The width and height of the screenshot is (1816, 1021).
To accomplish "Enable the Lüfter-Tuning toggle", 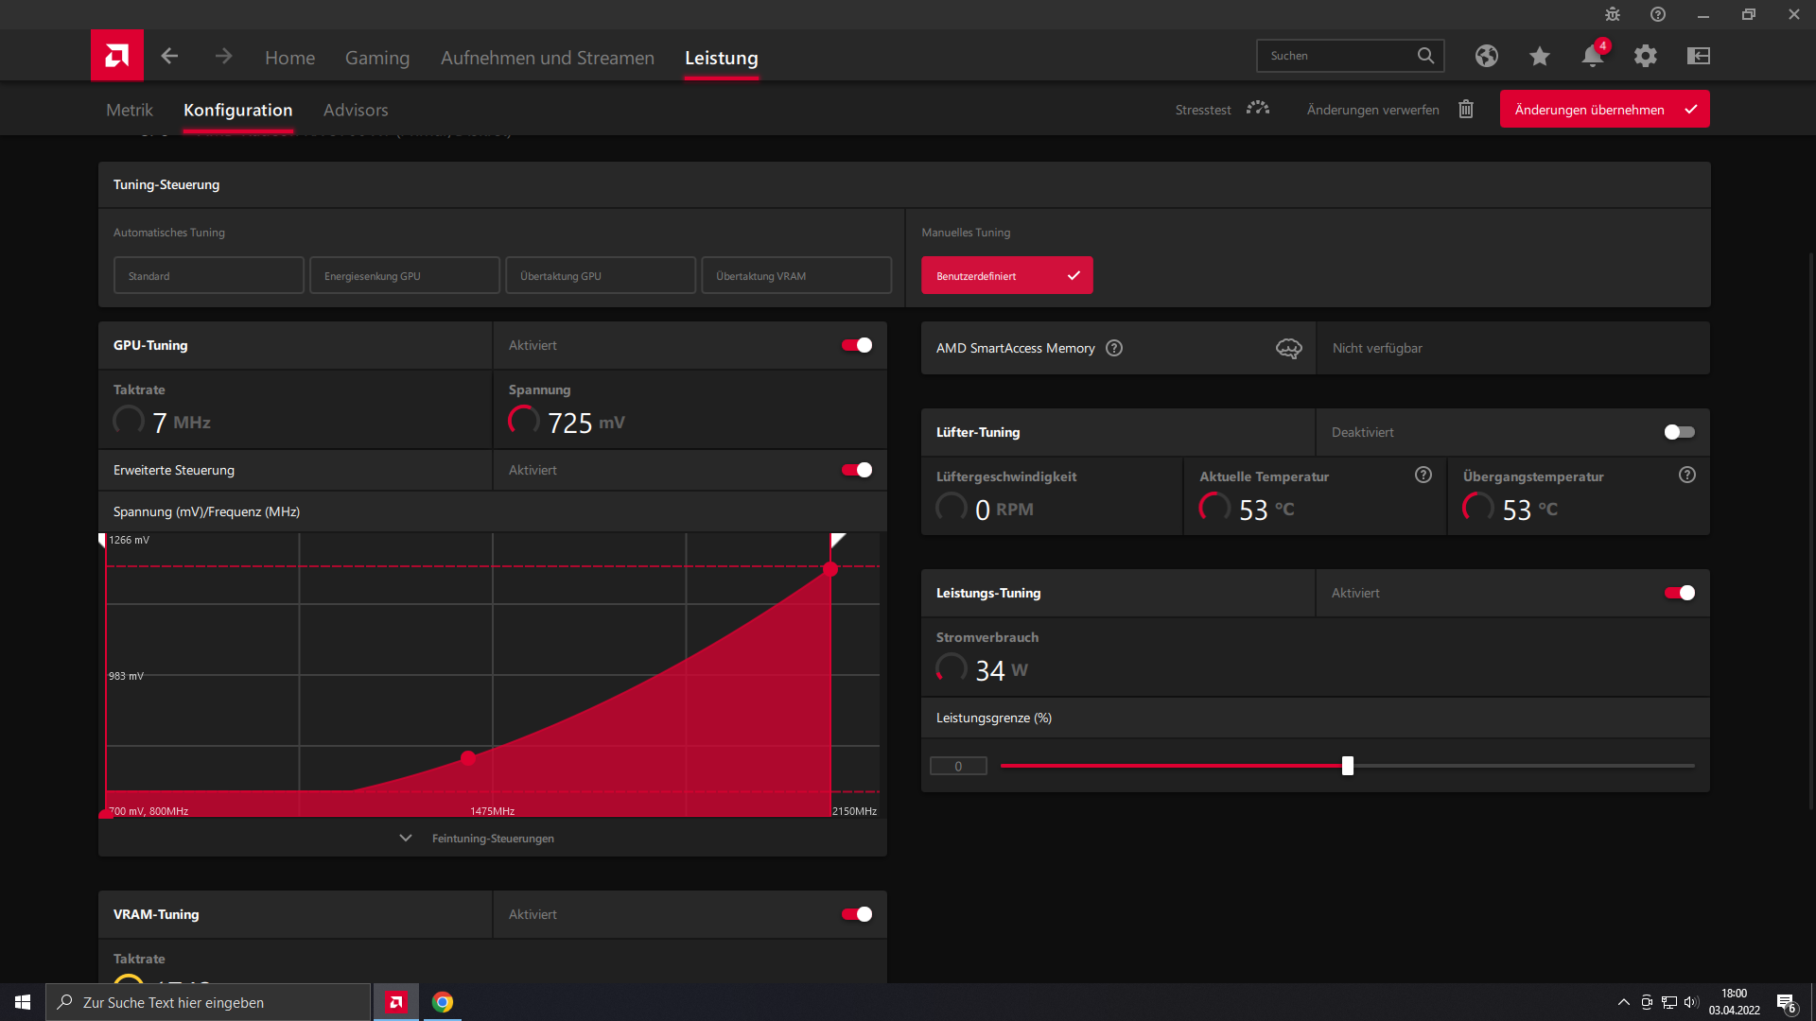I will coord(1679,432).
